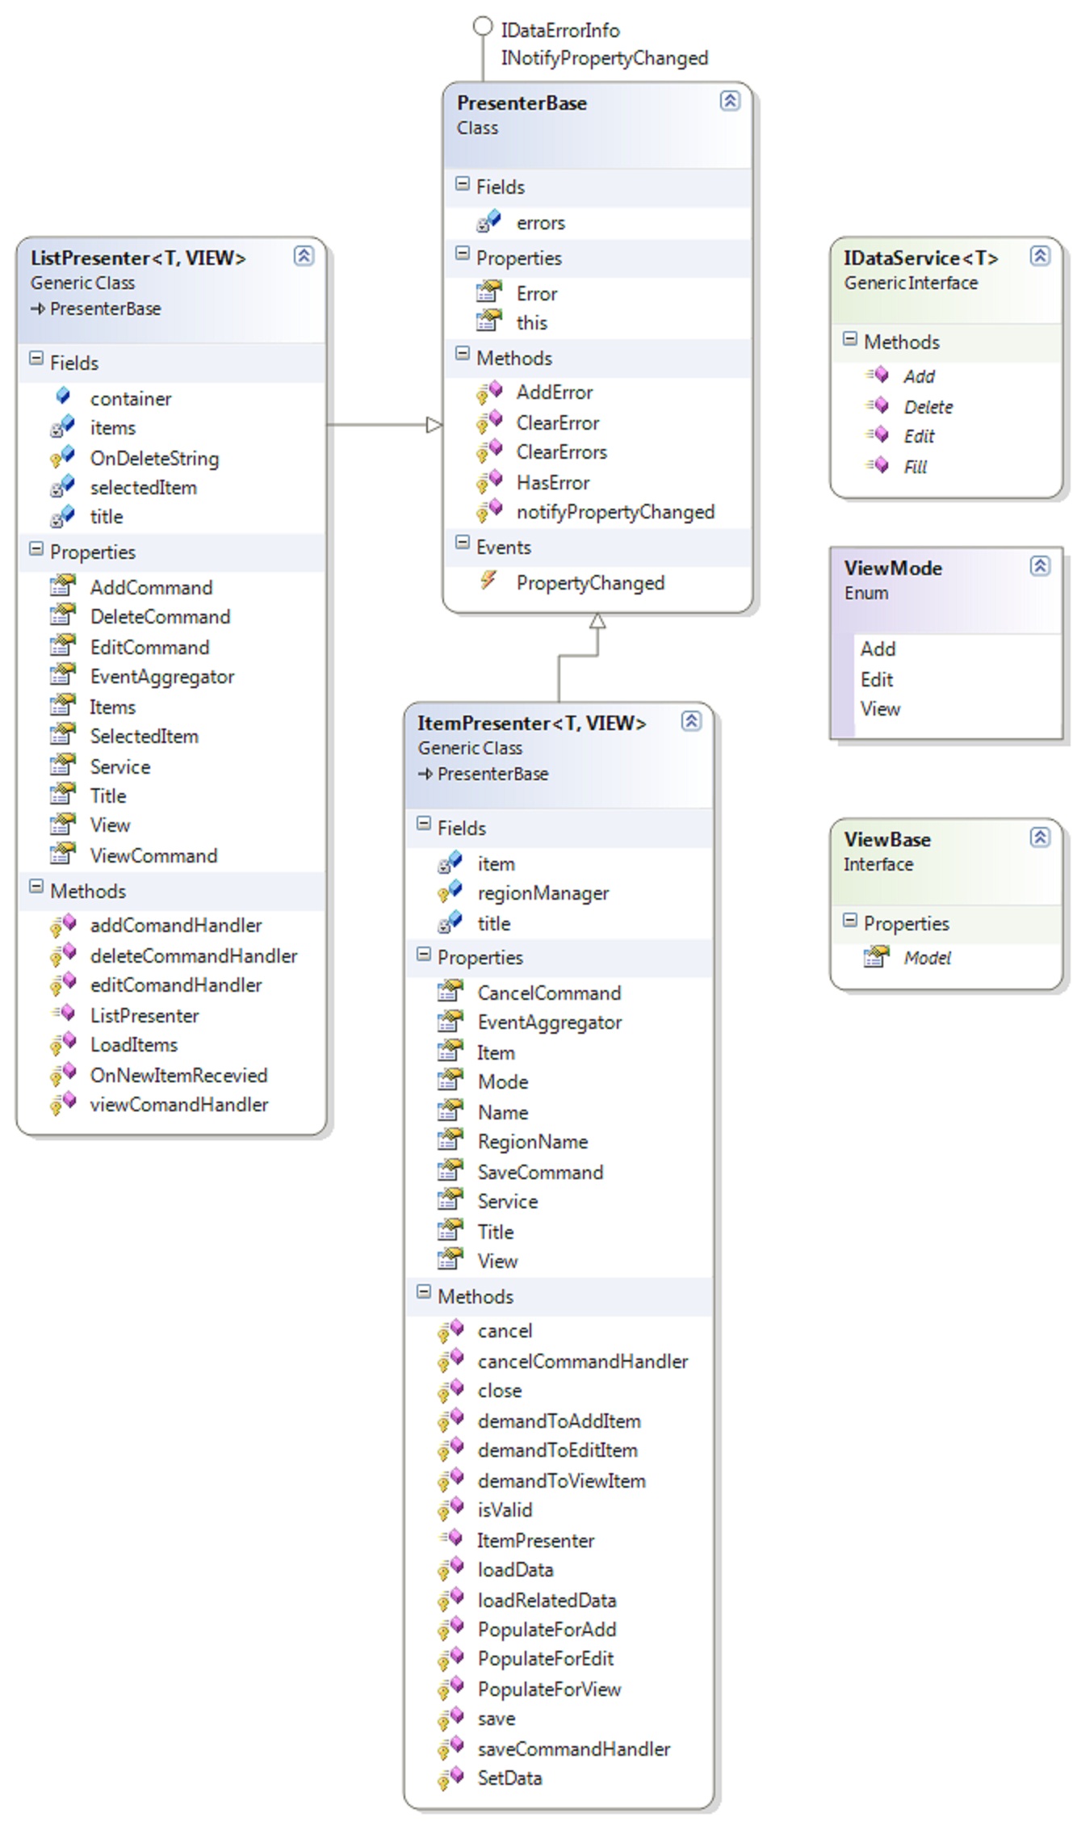Collapse the ItemPresenter<T, VIEW> class box

(x=691, y=720)
